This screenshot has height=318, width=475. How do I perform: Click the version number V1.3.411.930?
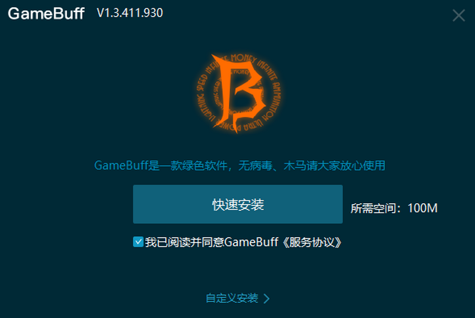coord(130,13)
